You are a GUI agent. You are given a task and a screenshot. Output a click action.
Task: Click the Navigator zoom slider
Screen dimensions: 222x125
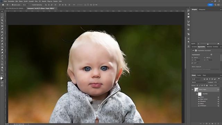[x=208, y=44]
